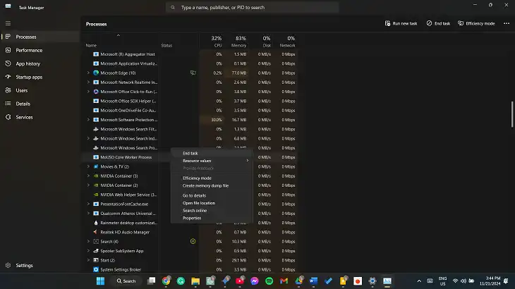Choose Open file location
The image size is (515, 289).
199,203
